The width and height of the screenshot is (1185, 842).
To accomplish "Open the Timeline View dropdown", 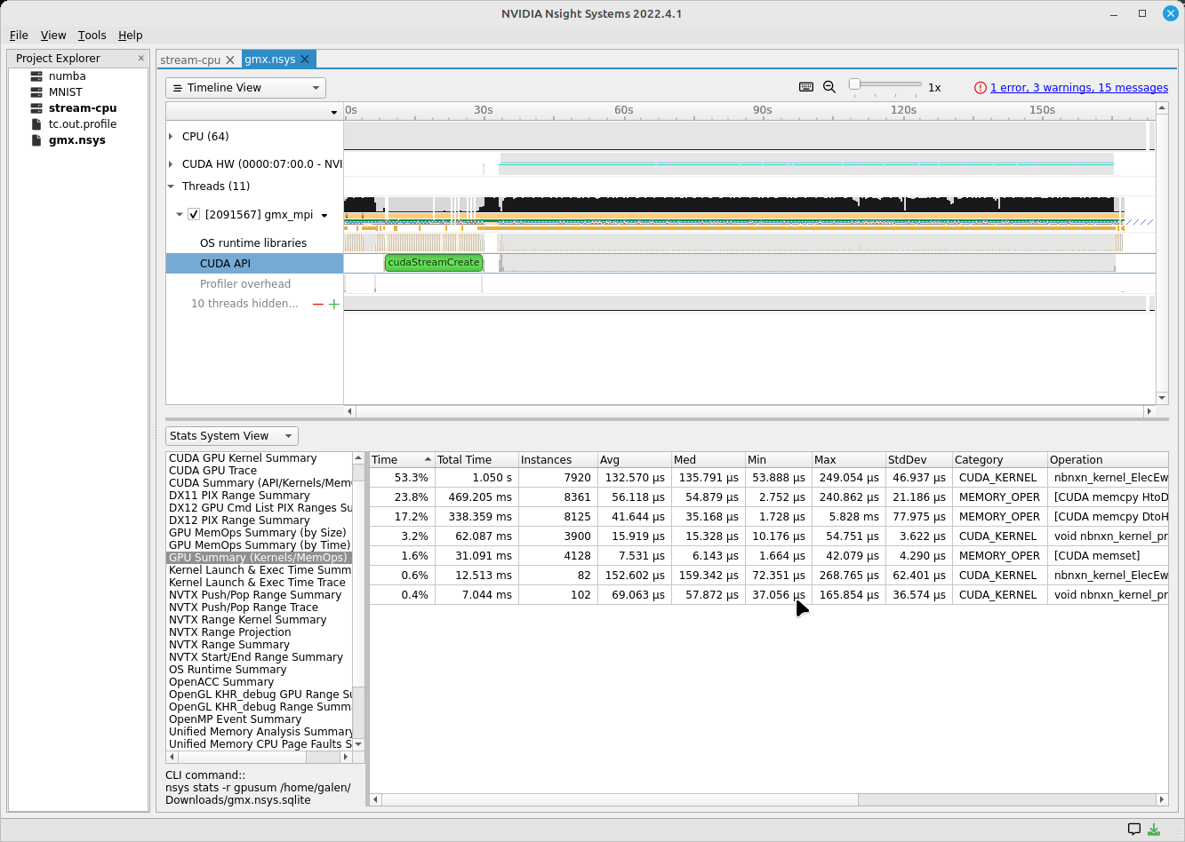I will click(245, 88).
